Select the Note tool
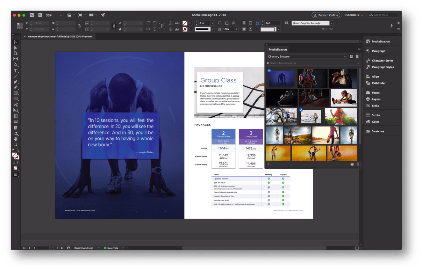The image size is (422, 270). pos(16,128)
